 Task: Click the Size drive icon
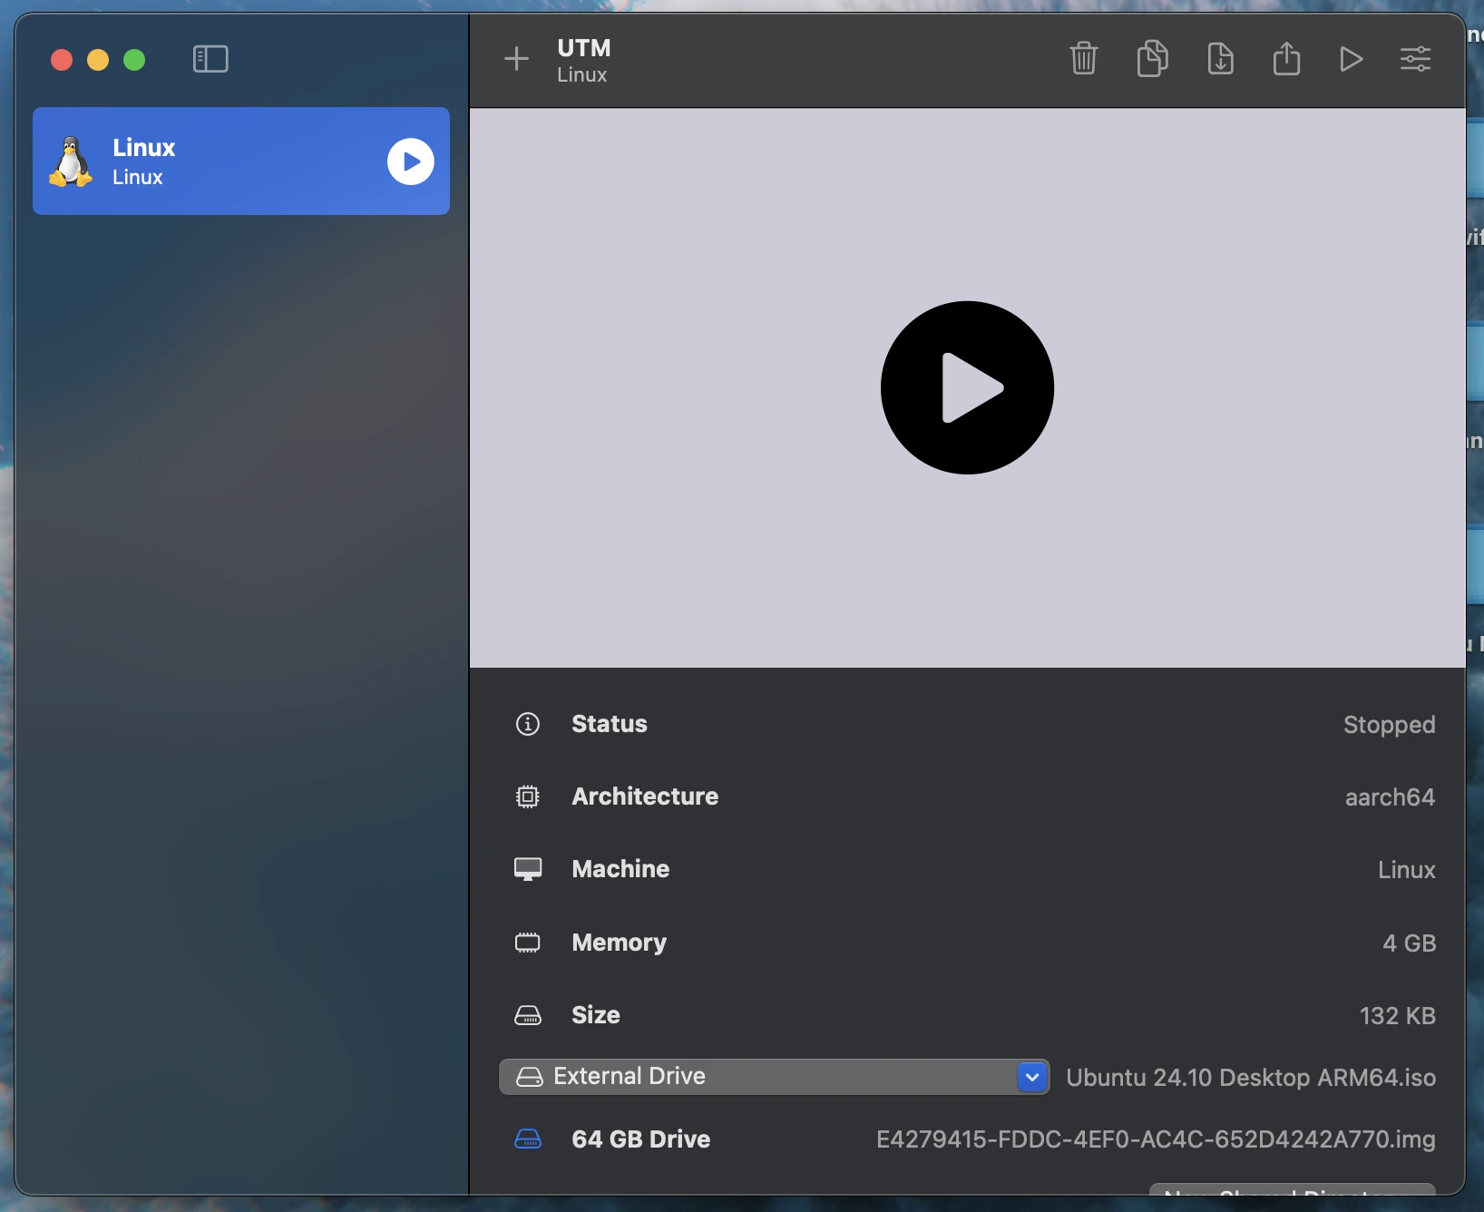pos(528,1015)
